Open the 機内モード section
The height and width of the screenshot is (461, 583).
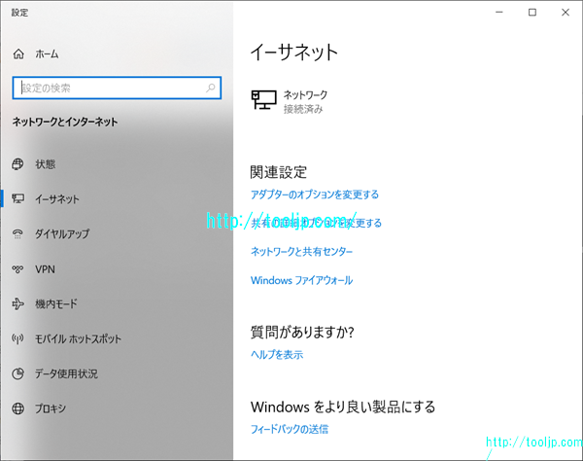click(56, 304)
